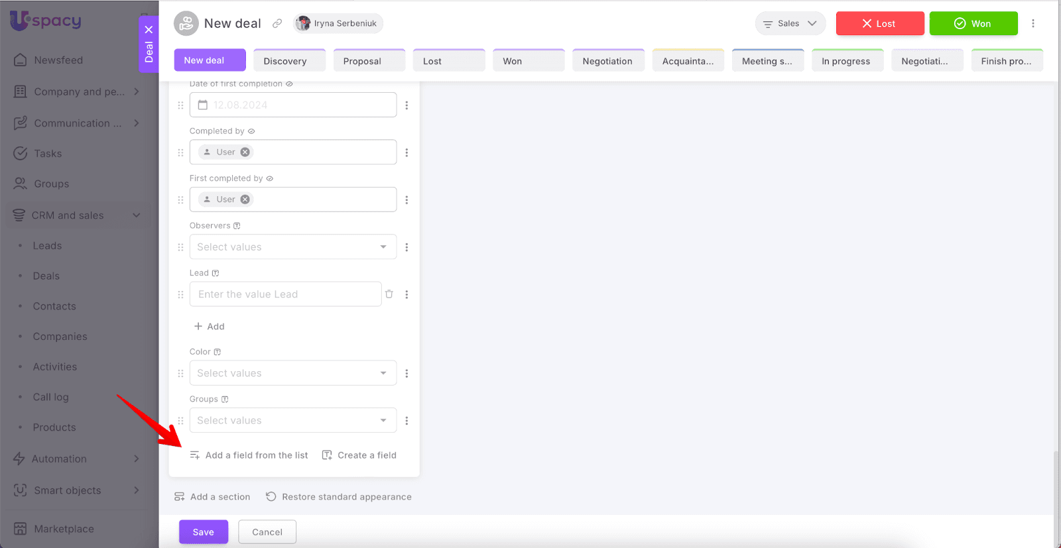This screenshot has width=1061, height=548.
Task: Click the calendar icon in date field
Action: 203,105
